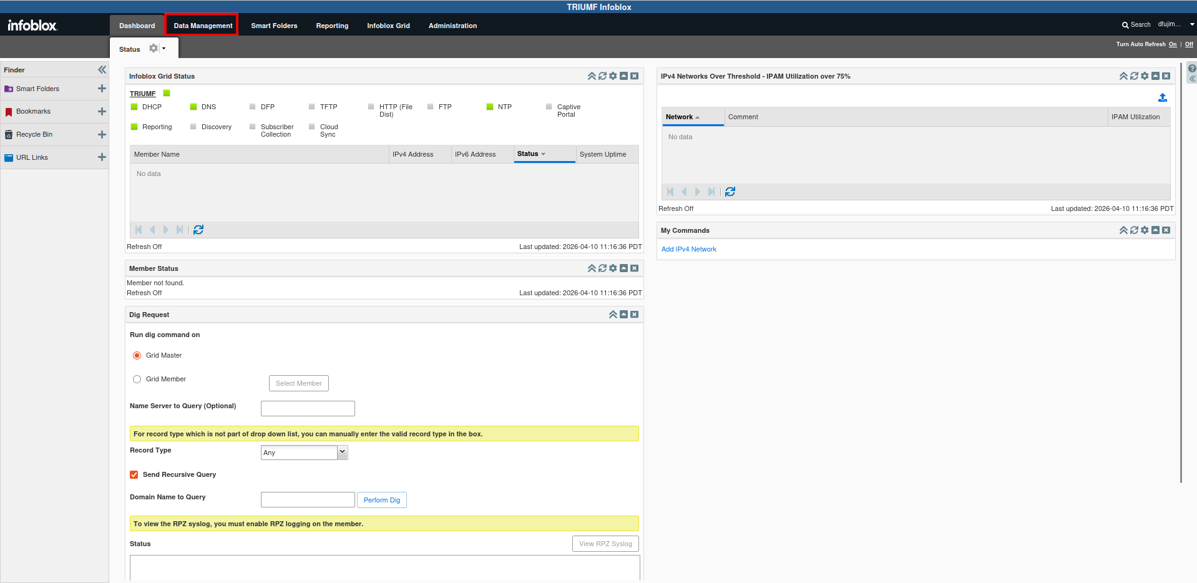Image resolution: width=1197 pixels, height=583 pixels.
Task: Click the Domain Name to Query field
Action: (x=308, y=500)
